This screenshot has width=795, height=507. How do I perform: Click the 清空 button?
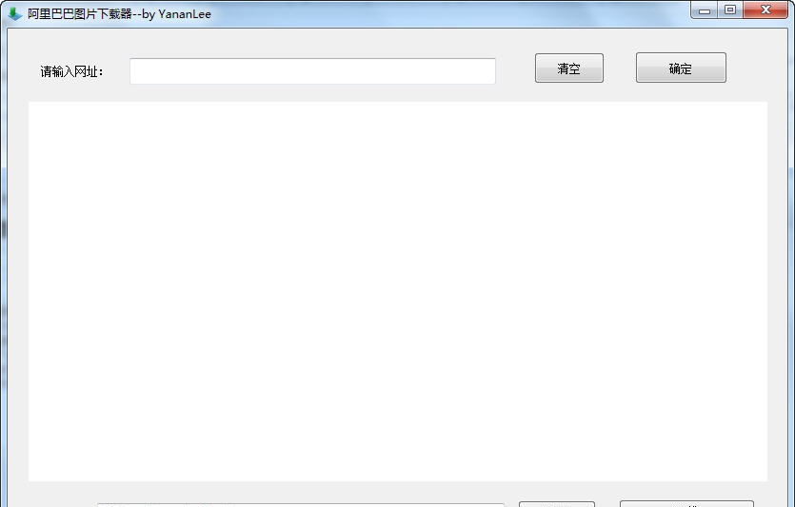(x=568, y=68)
